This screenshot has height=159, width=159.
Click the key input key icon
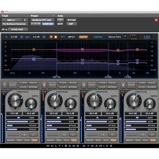[5, 29]
